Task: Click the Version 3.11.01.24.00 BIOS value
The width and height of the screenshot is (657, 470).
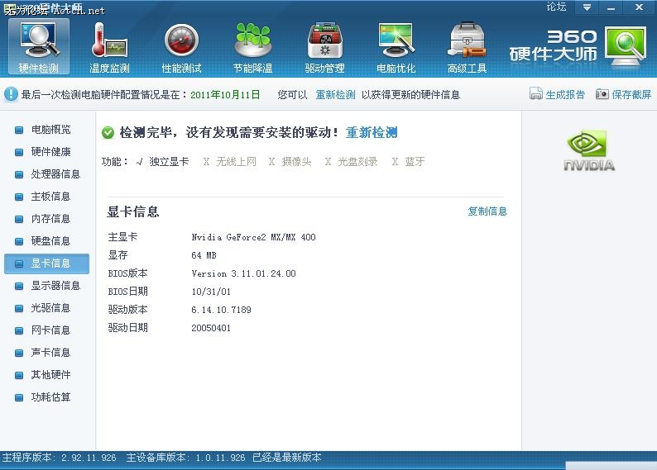Action: point(243,273)
